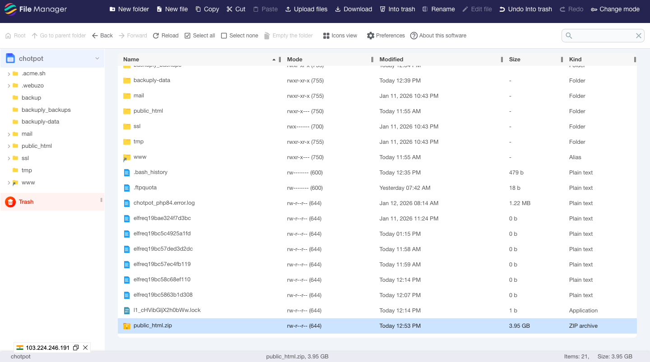Select chotpot_php84.error.log file row
This screenshot has width=650, height=362.
(x=164, y=203)
